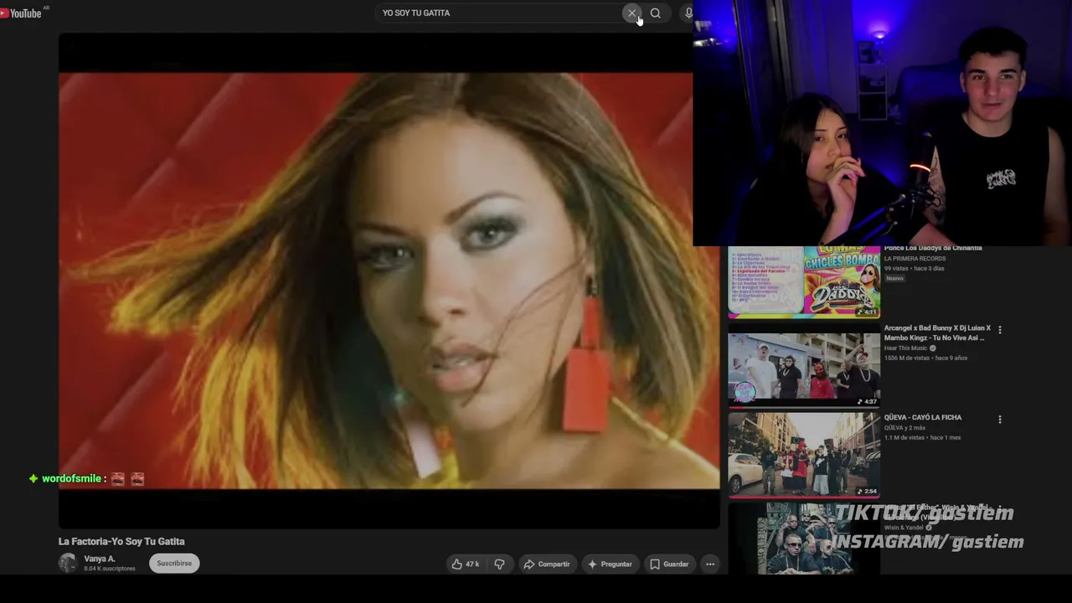Dislike the video with the thumbs-down icon
Image resolution: width=1072 pixels, height=603 pixels.
(500, 564)
